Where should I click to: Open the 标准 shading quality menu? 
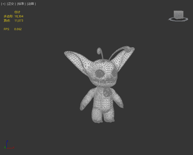click(x=21, y=4)
